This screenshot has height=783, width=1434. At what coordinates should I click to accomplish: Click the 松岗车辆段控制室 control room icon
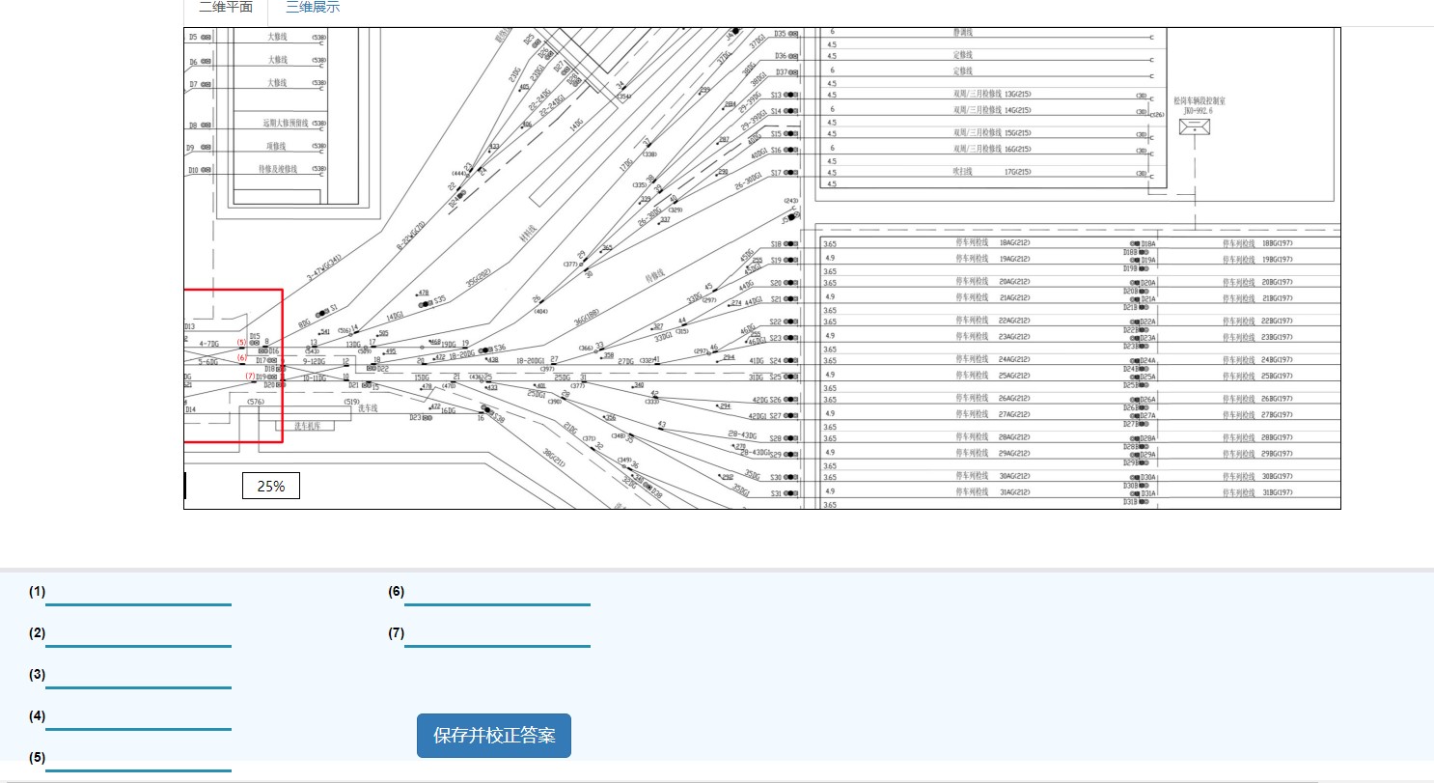1195,127
